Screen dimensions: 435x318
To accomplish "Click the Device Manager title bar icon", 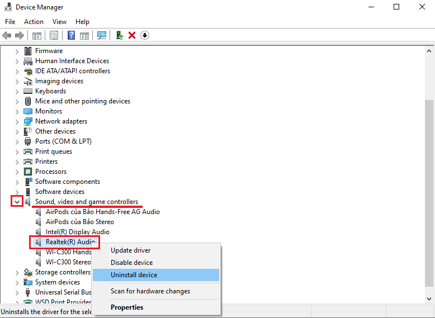I will coord(8,7).
